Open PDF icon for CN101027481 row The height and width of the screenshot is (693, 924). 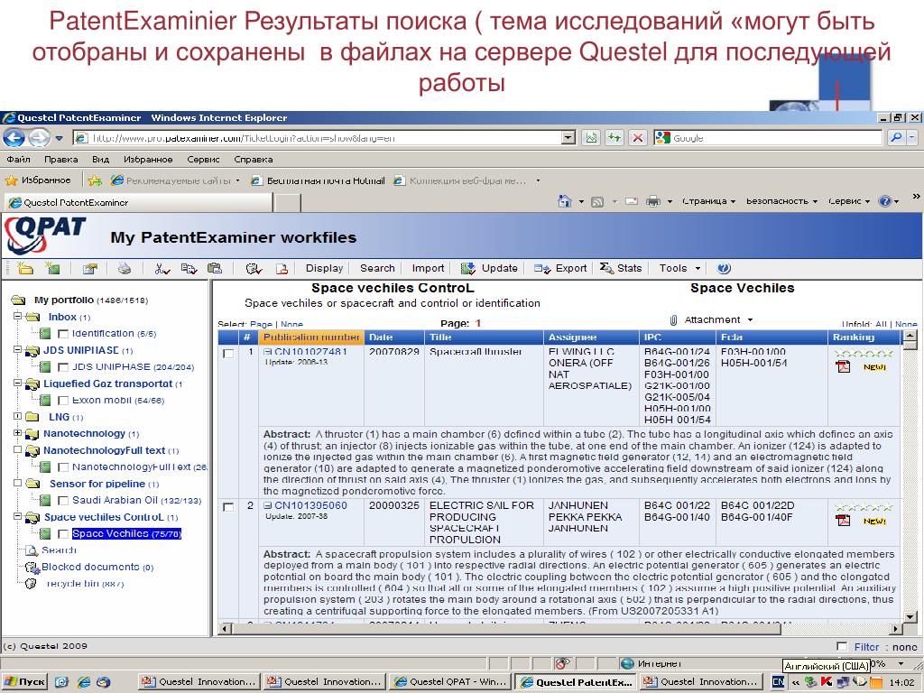(x=843, y=366)
